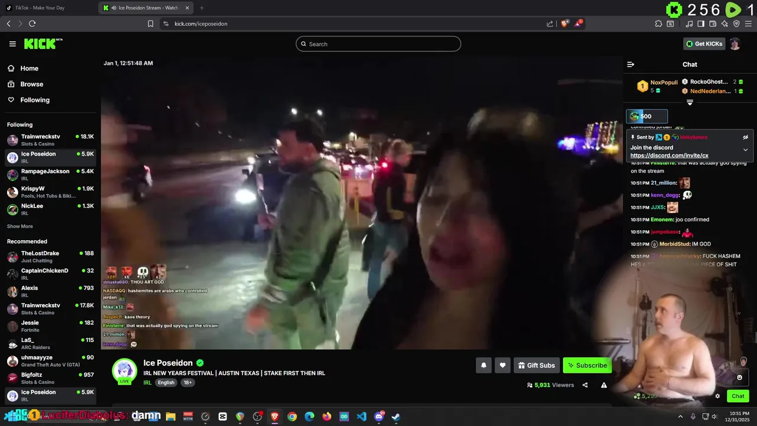
Task: Open the Kick hamburger sidebar menu
Action: pyautogui.click(x=12, y=44)
